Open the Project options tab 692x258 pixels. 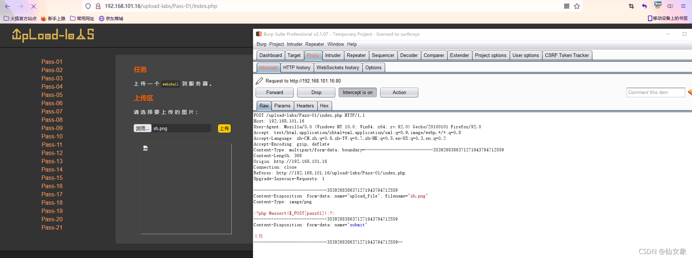(x=491, y=55)
